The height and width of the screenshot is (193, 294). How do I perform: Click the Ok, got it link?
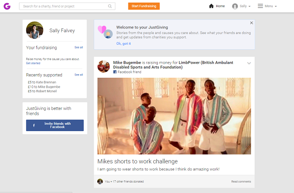coord(123,43)
